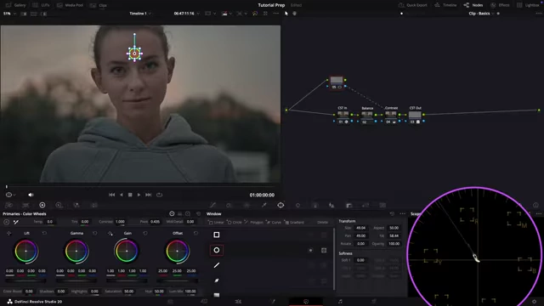Toggle loop playback
Image resolution: width=544 pixels, height=306 pixels.
[159, 195]
